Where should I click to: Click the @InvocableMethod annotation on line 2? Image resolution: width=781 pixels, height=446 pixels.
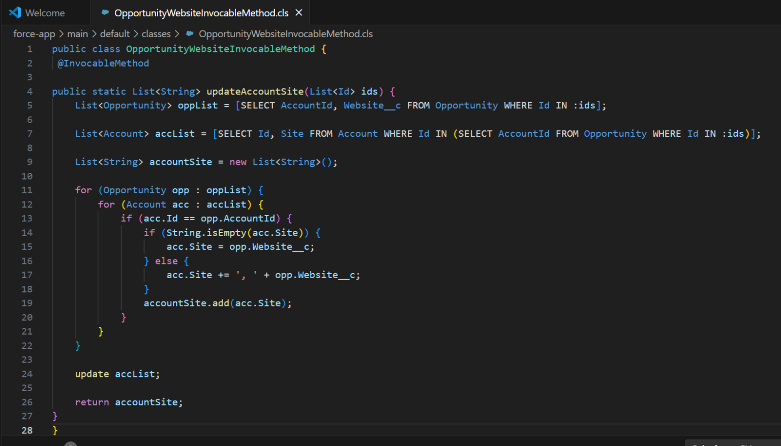103,63
